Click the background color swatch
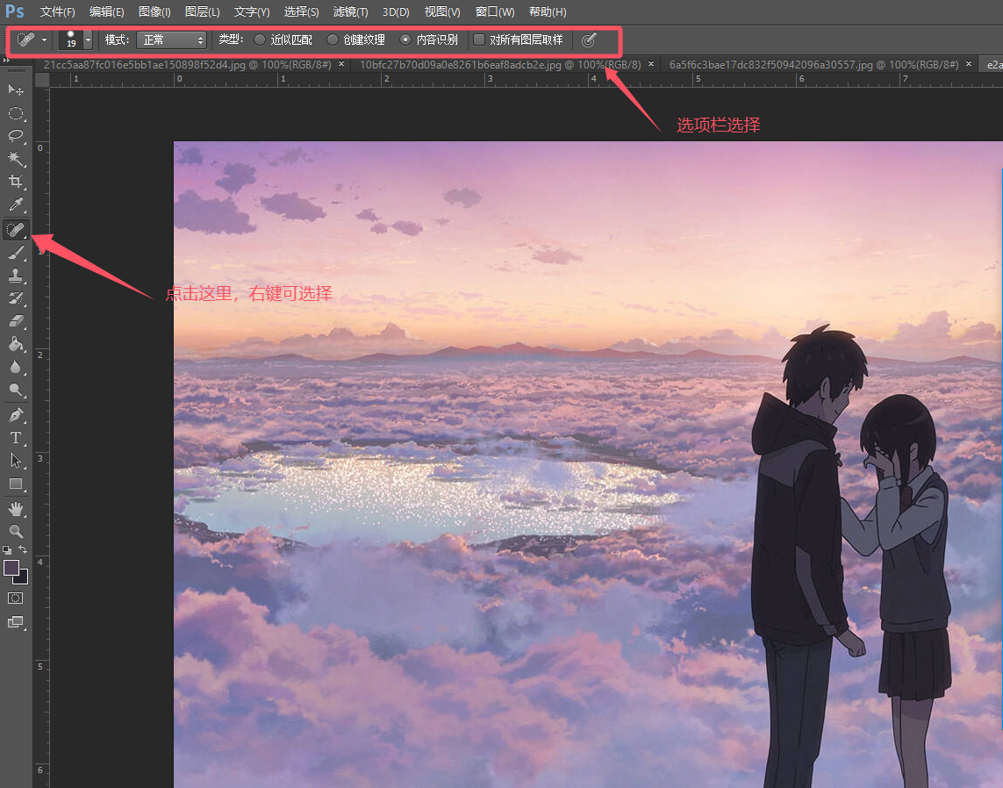The width and height of the screenshot is (1003, 788). (23, 579)
